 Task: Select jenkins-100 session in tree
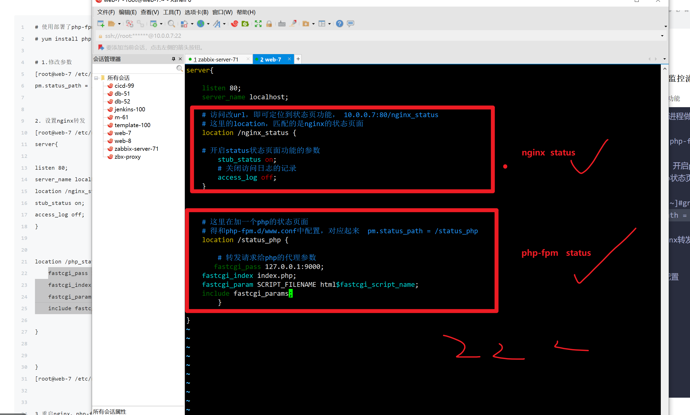(x=130, y=109)
